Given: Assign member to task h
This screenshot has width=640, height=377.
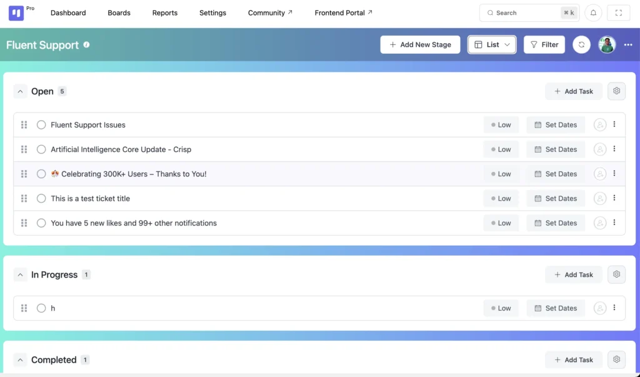Looking at the screenshot, I should click(x=599, y=308).
